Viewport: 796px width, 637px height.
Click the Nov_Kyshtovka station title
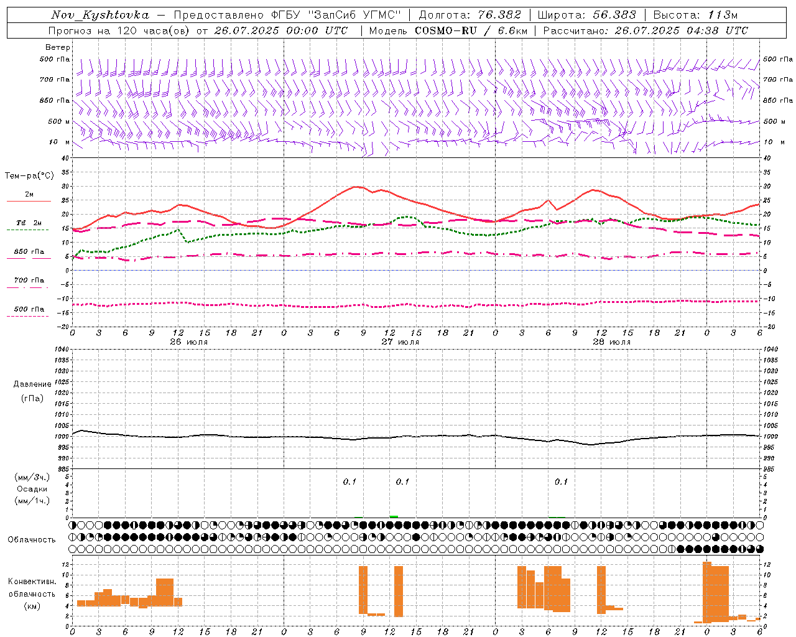[100, 15]
